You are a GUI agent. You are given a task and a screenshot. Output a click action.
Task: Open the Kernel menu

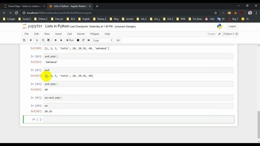pyautogui.click(x=81, y=34)
